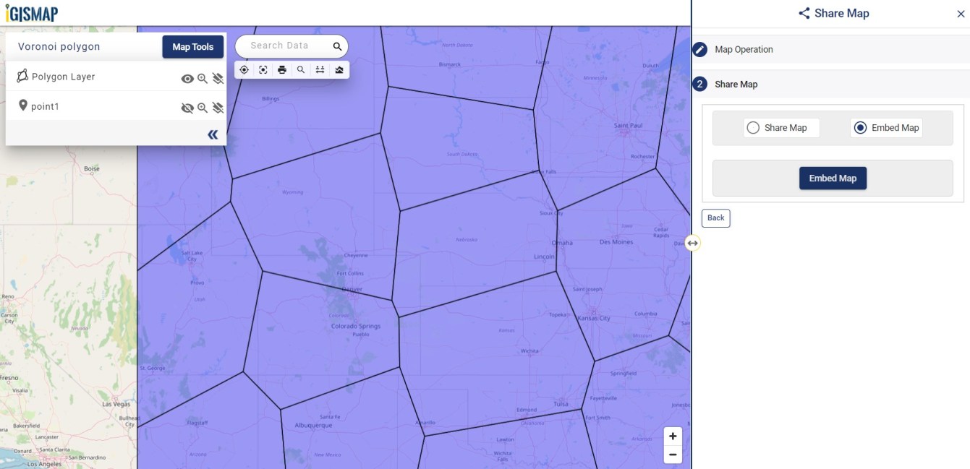
Task: Select the Share Map radio option
Action: click(x=754, y=127)
